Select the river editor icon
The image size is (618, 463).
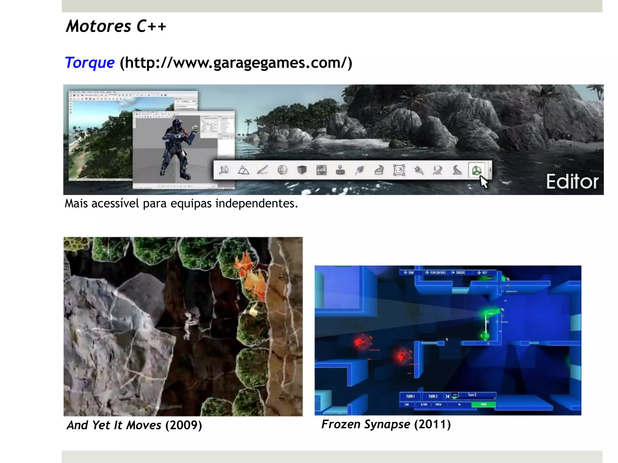tap(438, 170)
